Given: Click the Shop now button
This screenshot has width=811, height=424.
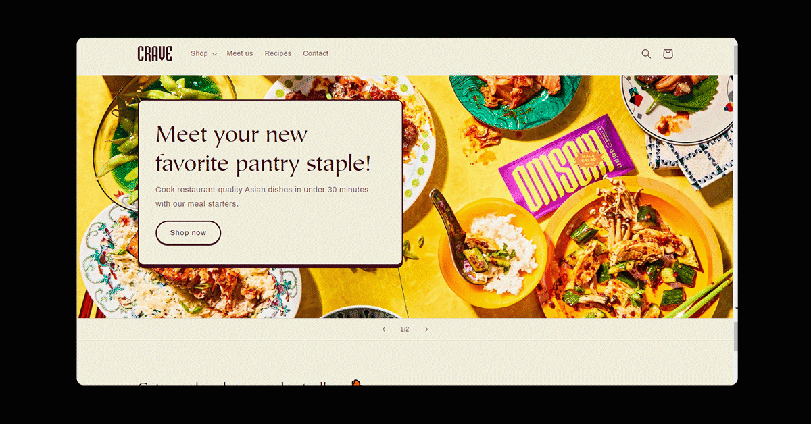Looking at the screenshot, I should point(188,233).
